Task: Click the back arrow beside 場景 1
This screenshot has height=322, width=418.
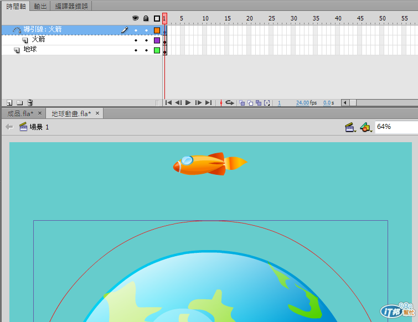Action: tap(9, 127)
